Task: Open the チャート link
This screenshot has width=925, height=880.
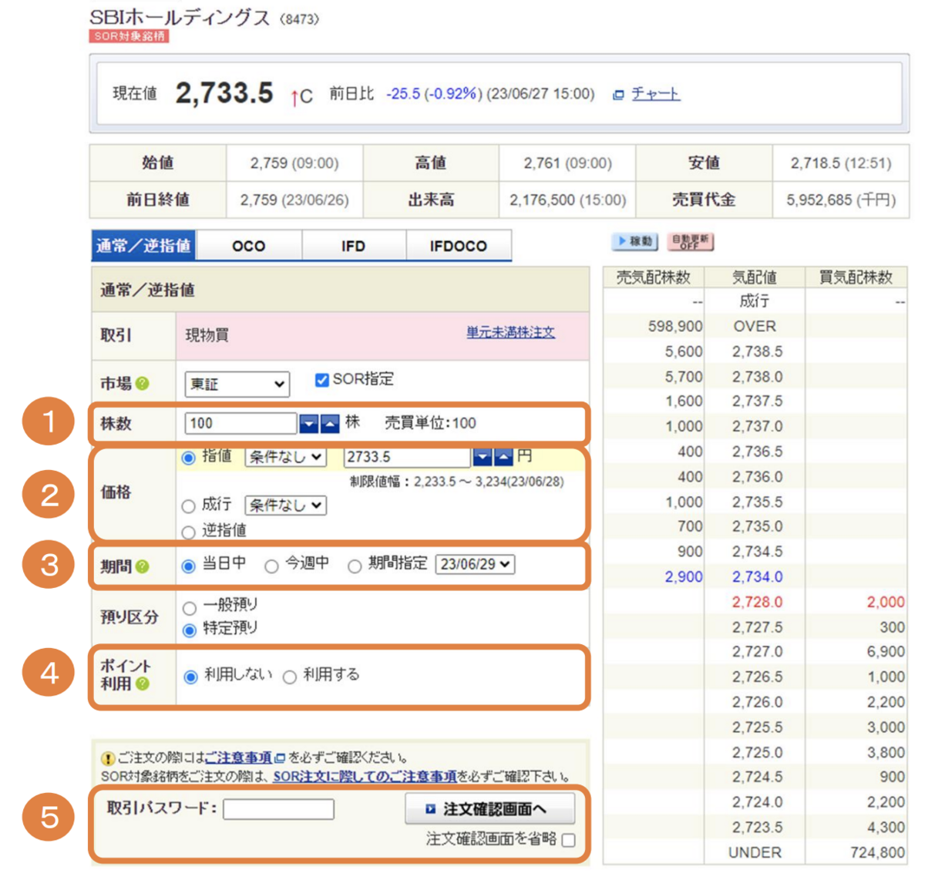Action: click(655, 94)
